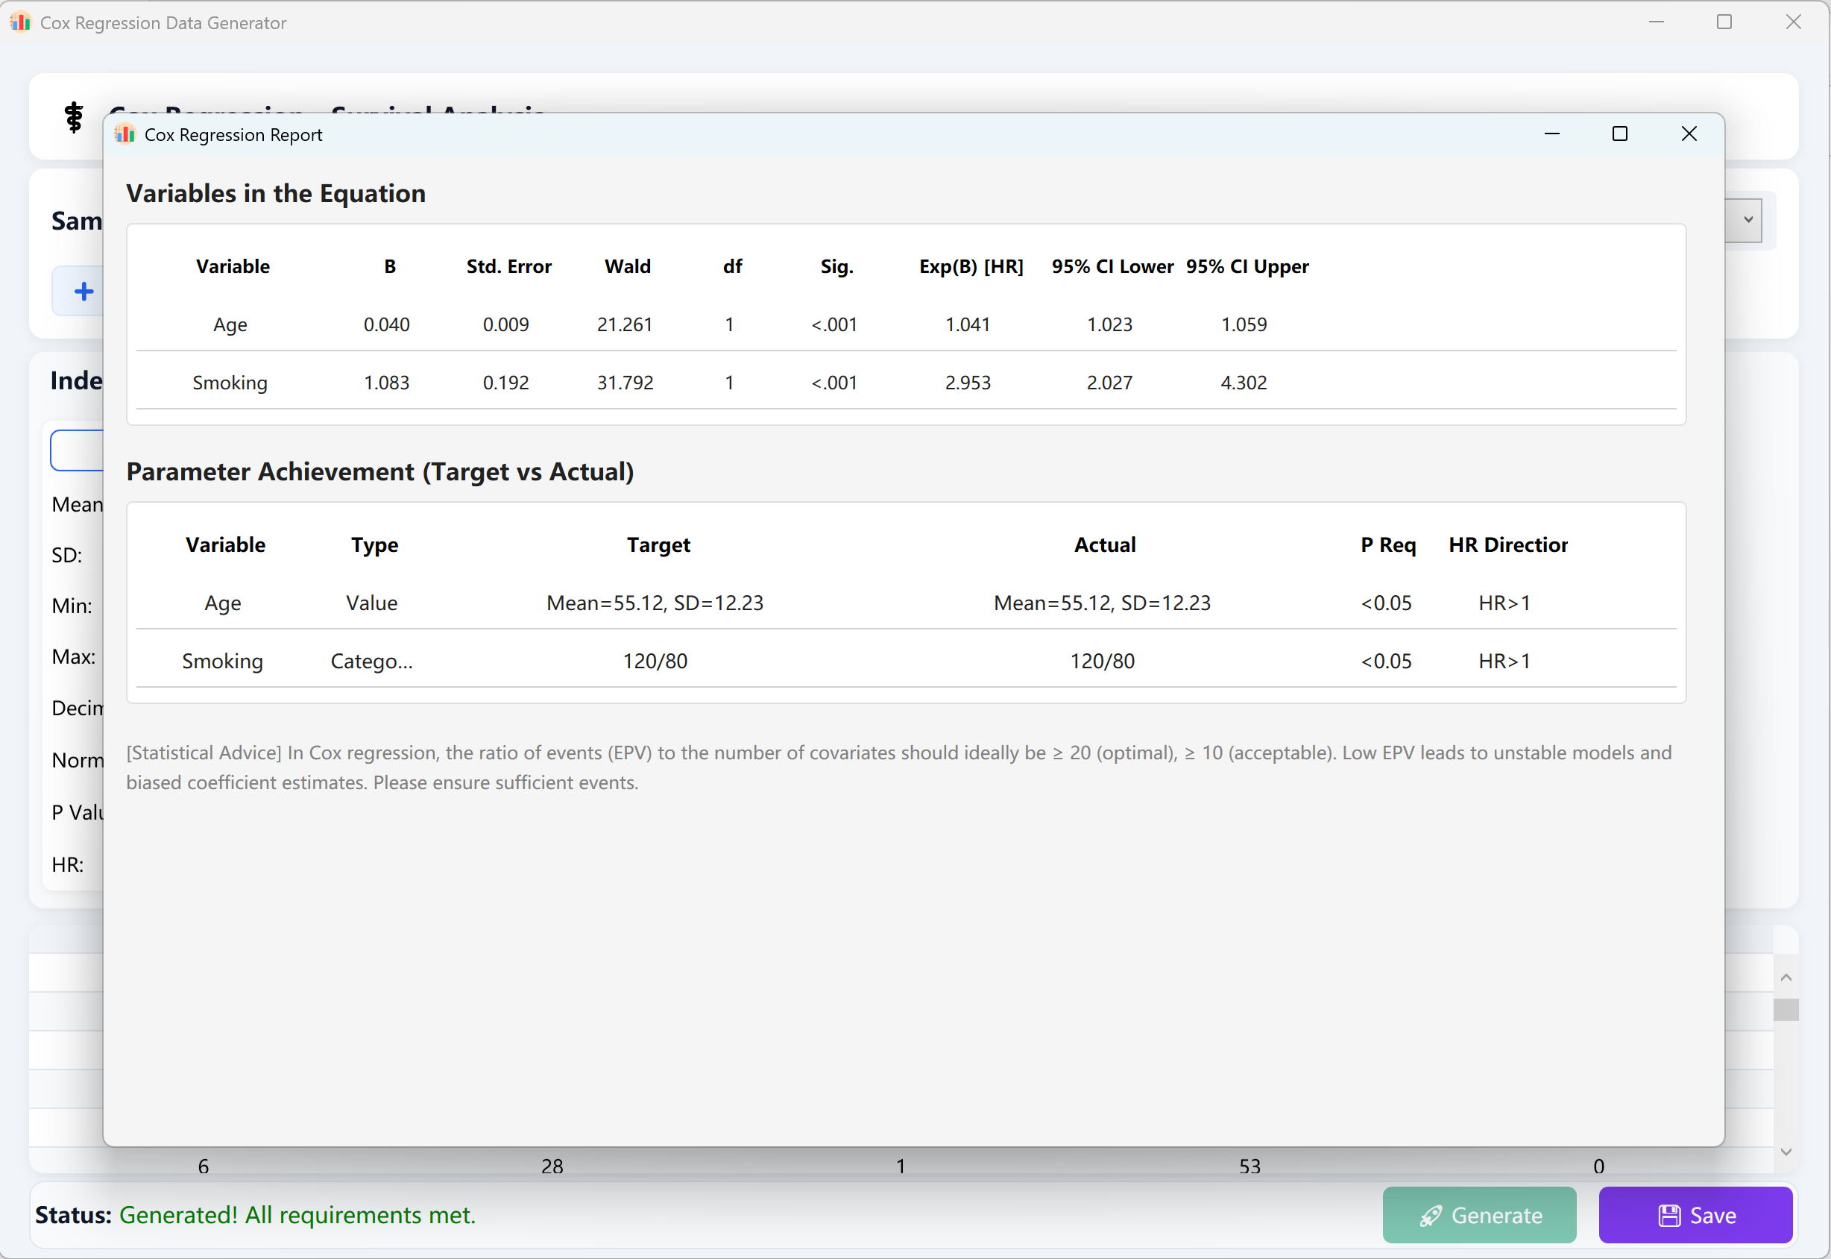Click the Status message text

pos(297,1215)
